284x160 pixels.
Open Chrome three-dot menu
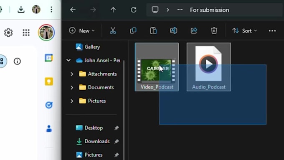[51, 10]
